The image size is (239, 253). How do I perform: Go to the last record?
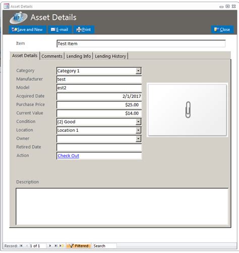56,246
